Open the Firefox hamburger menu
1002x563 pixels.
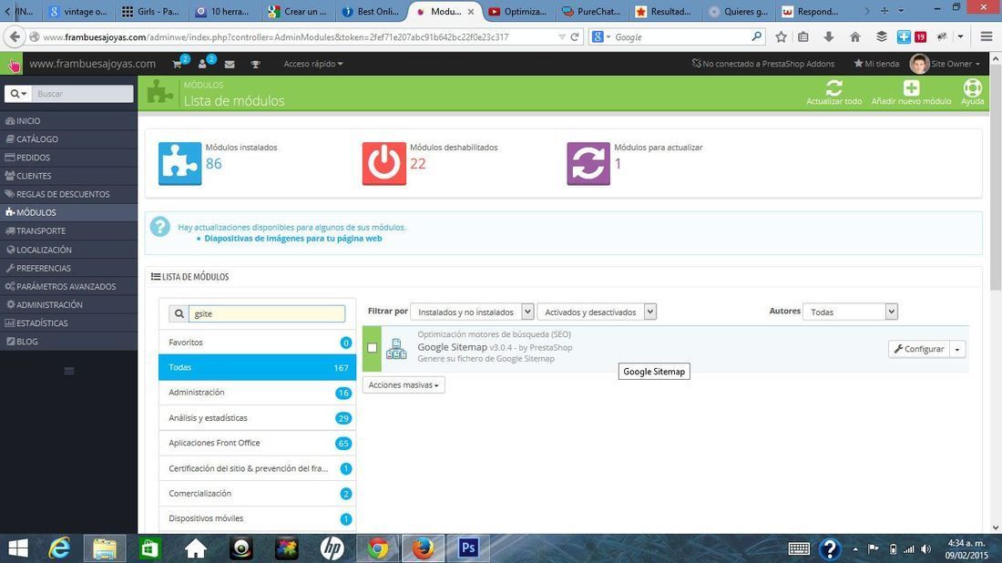987,37
